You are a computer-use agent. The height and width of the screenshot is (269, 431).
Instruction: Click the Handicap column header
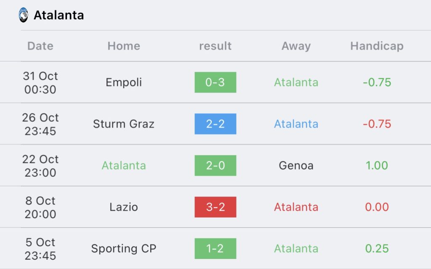(377, 46)
